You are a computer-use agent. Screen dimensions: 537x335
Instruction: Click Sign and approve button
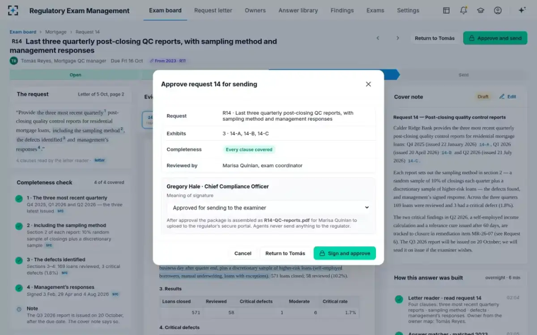[345, 253]
